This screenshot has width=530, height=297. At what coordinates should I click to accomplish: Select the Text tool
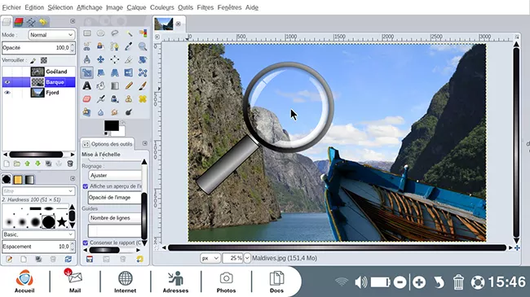pos(87,85)
